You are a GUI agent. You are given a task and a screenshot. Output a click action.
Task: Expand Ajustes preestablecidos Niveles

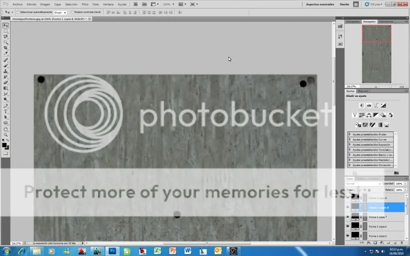(x=350, y=134)
